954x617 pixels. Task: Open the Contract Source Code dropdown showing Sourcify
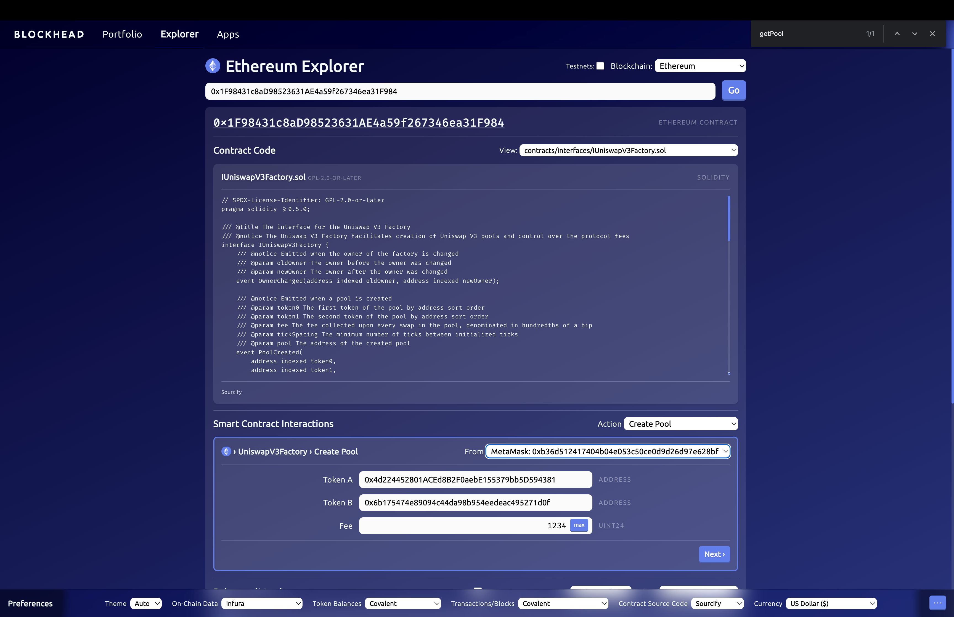coord(717,603)
